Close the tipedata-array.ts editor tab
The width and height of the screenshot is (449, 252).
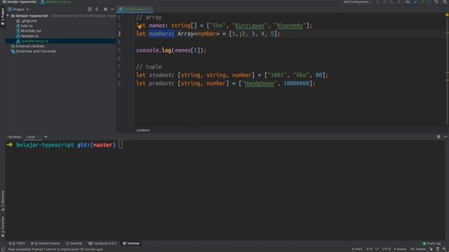tap(150, 9)
